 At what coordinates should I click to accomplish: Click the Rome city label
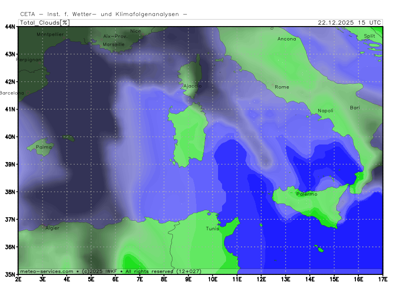coord(282,87)
